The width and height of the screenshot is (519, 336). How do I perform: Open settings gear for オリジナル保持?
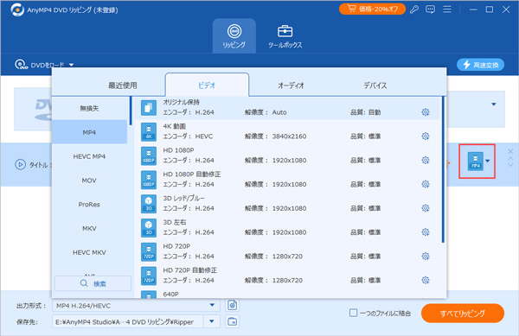426,112
